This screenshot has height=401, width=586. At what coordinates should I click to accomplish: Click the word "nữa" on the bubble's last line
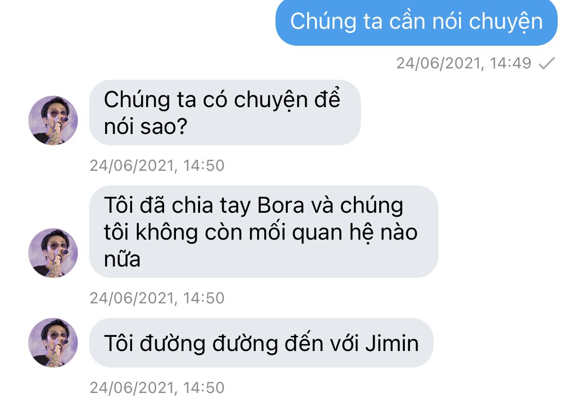[x=122, y=260]
